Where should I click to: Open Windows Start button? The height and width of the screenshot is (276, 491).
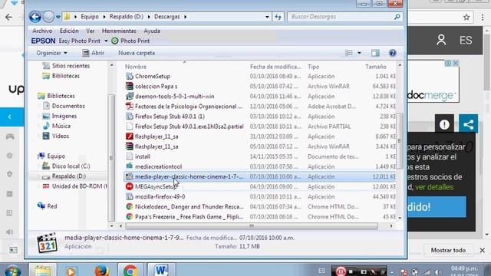[12, 270]
